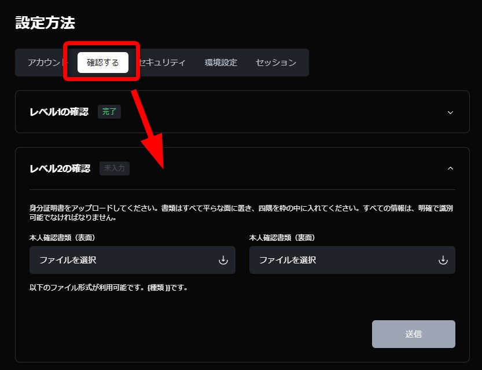482x370 pixels.
Task: Select the 確認する tab
Action: tap(103, 63)
